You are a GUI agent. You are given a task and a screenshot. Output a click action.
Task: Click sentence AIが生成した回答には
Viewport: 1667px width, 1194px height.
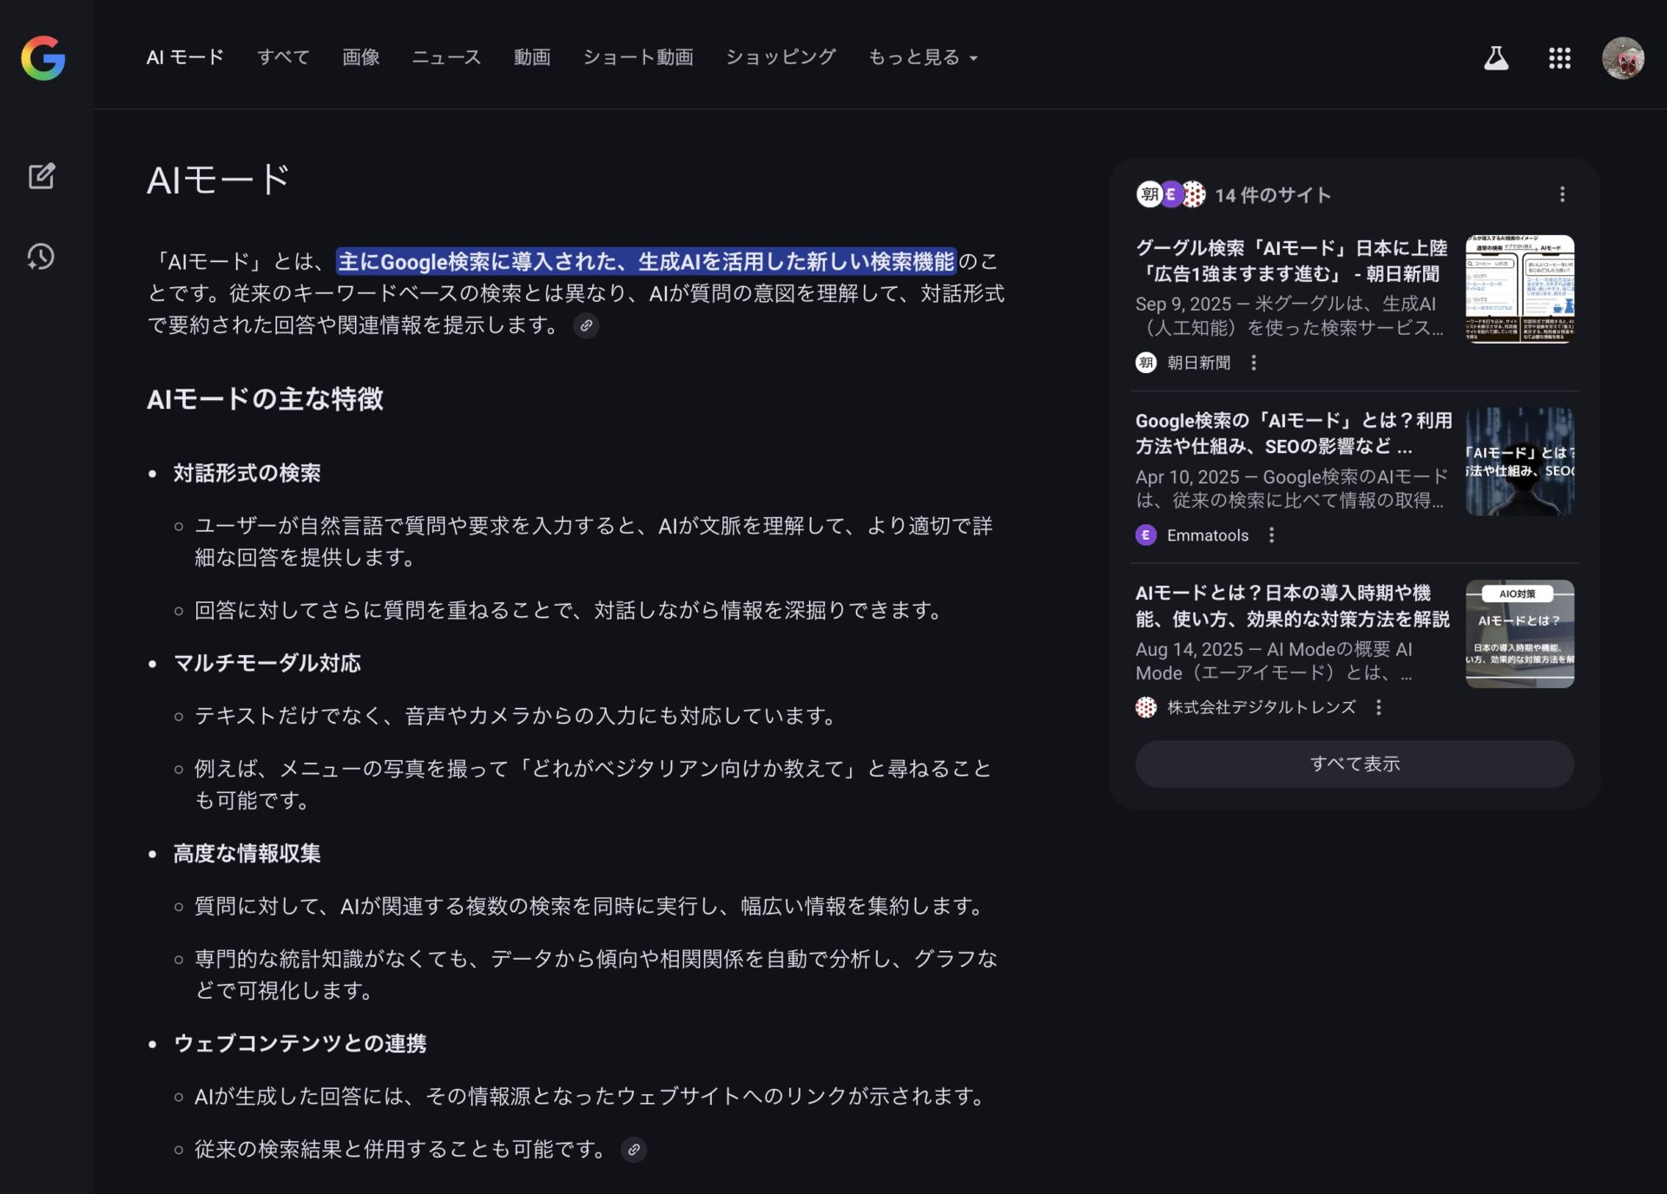click(591, 1096)
